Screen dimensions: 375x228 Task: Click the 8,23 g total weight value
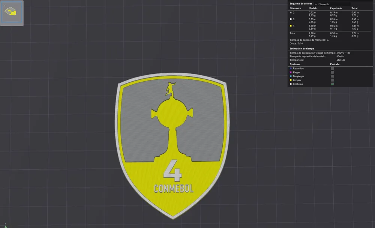coord(355,36)
